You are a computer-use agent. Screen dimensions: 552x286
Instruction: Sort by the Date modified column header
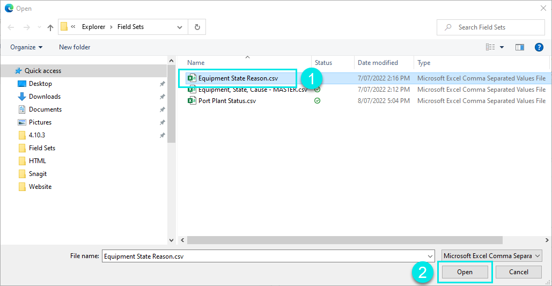(x=378, y=63)
